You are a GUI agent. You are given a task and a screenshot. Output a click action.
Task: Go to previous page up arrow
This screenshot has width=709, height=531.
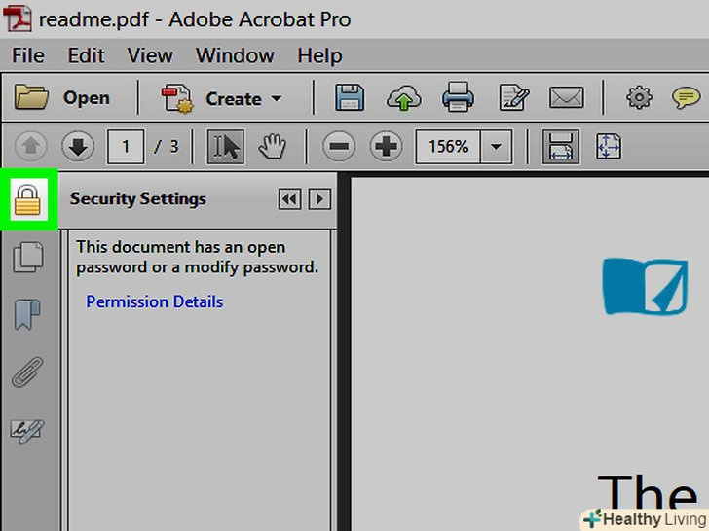[31, 146]
